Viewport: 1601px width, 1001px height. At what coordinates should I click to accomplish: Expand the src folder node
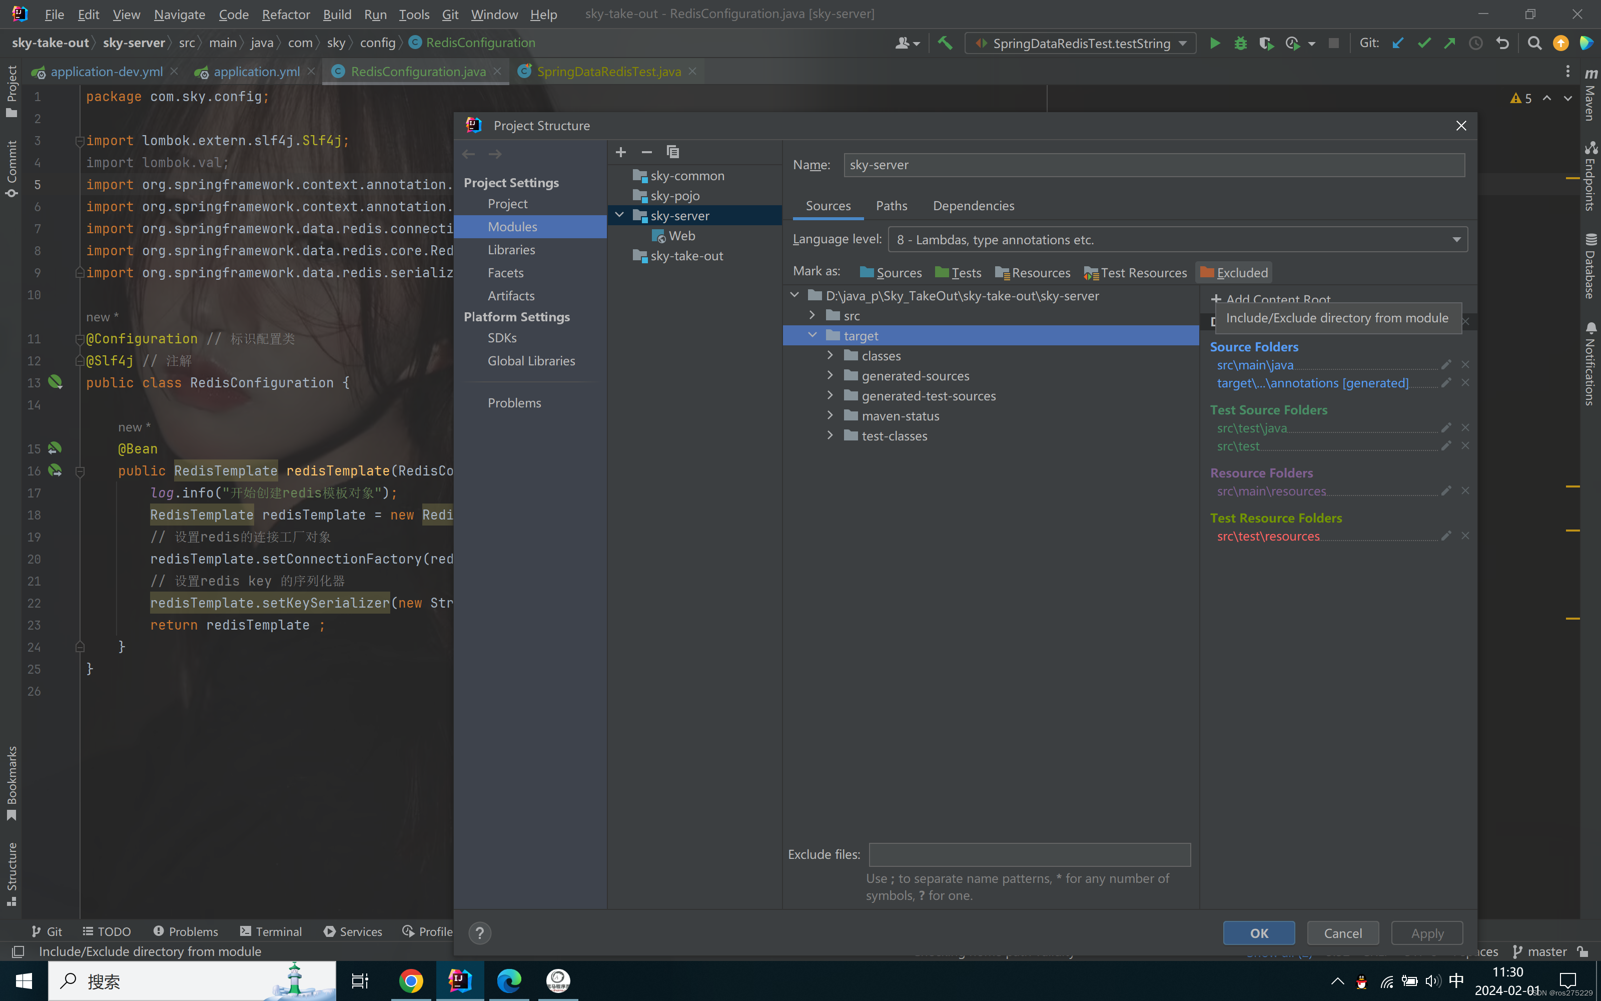[813, 316]
